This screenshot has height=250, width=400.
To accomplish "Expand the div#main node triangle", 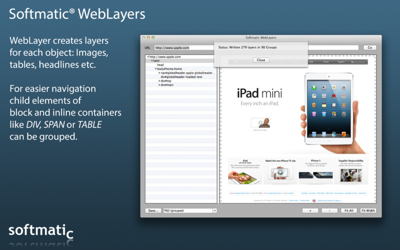I will (x=159, y=85).
